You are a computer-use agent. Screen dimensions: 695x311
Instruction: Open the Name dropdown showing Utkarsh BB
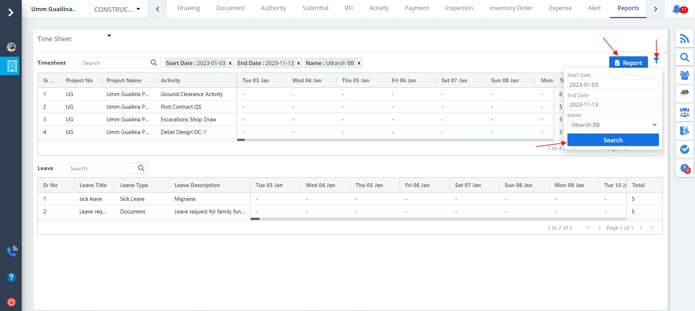coord(613,125)
